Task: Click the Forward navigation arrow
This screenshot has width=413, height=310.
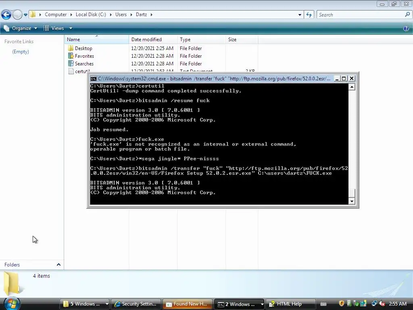Action: tap(17, 15)
